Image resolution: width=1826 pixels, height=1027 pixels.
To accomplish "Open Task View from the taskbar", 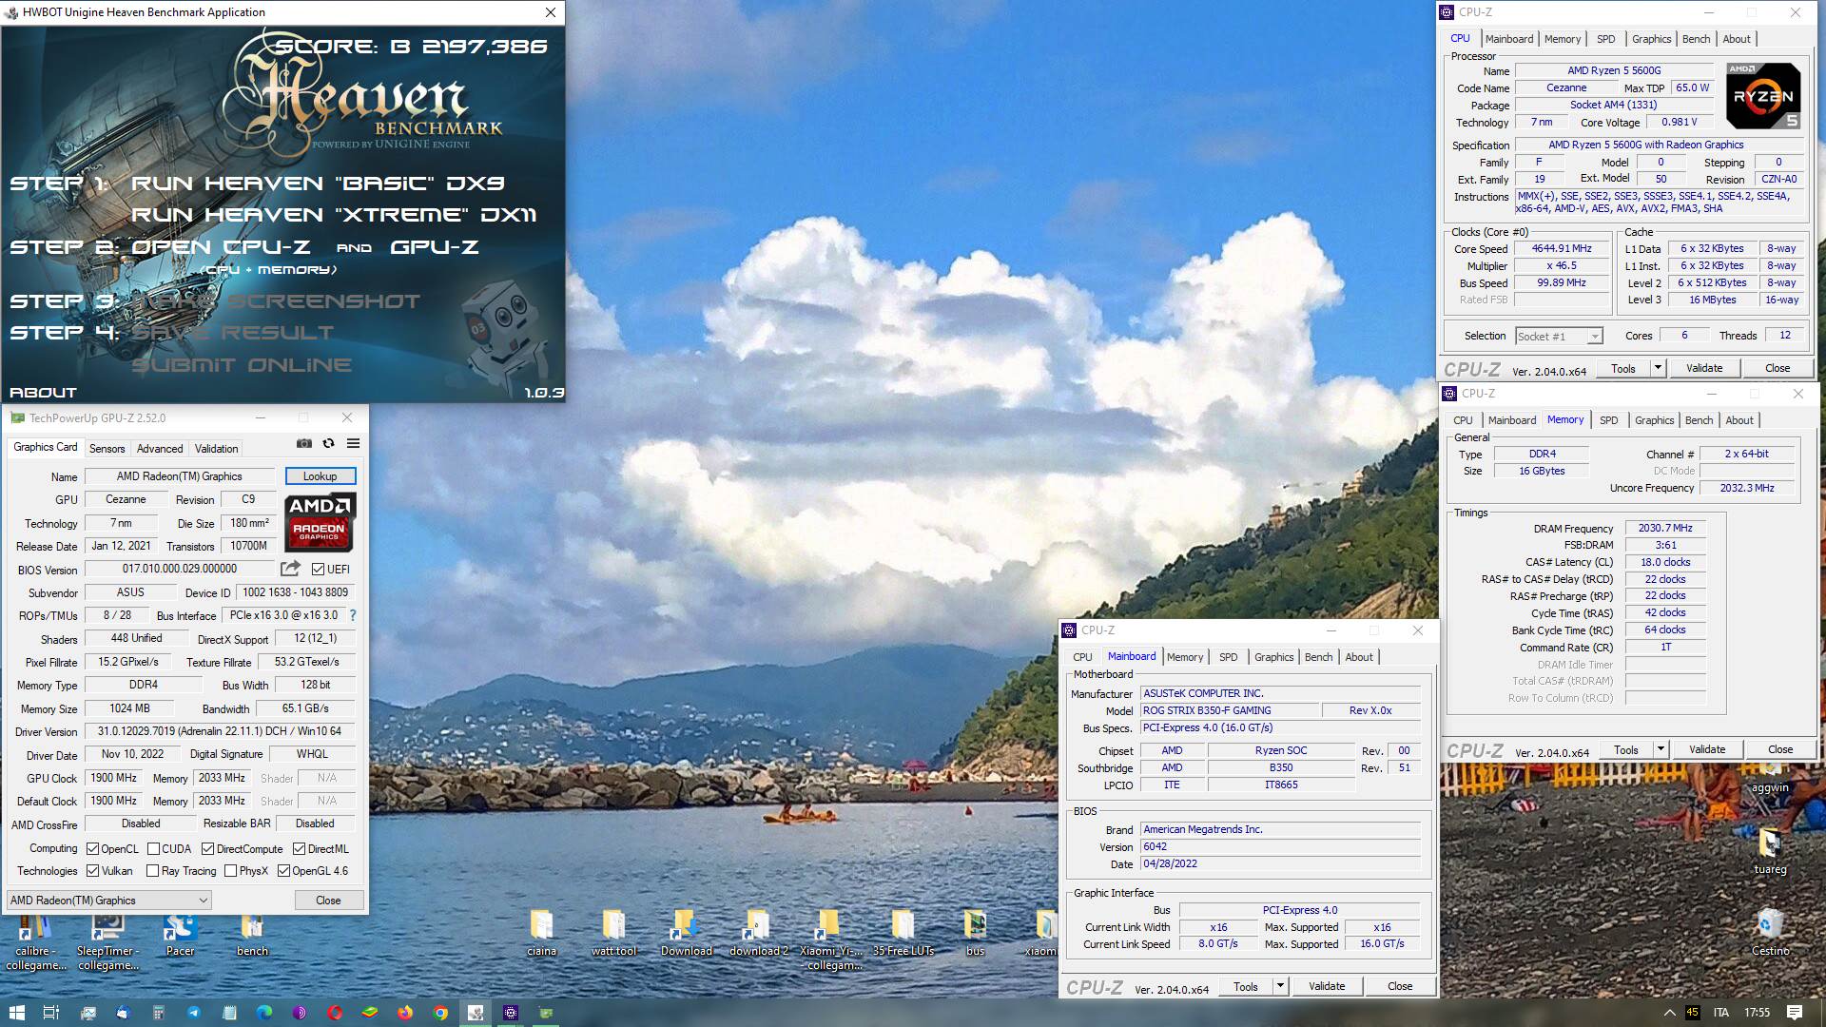I will coord(51,1013).
